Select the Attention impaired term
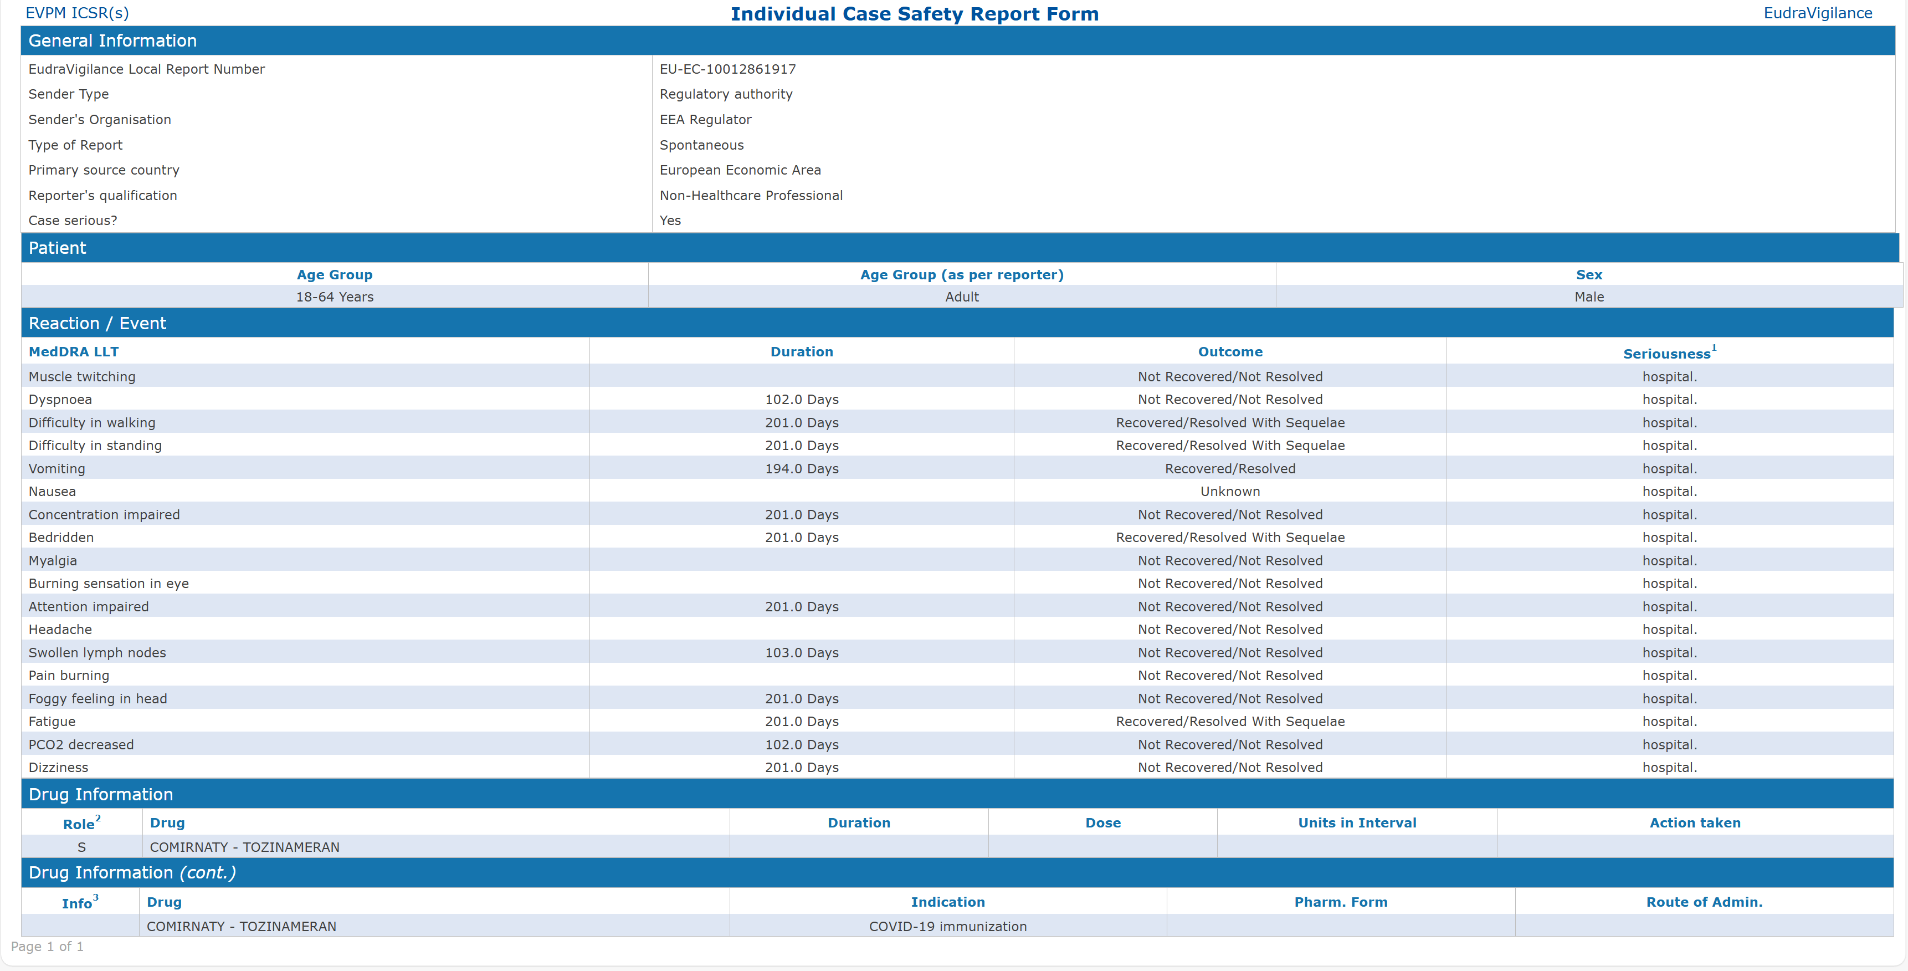 pyautogui.click(x=88, y=606)
